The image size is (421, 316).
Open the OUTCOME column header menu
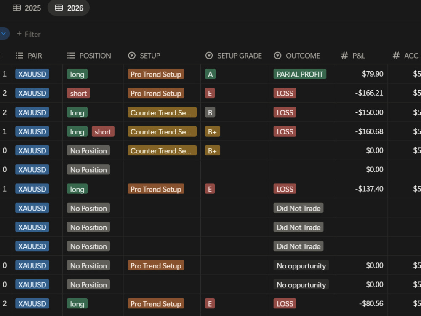tap(297, 56)
